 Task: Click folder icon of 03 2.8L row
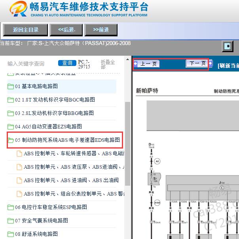[11, 113]
